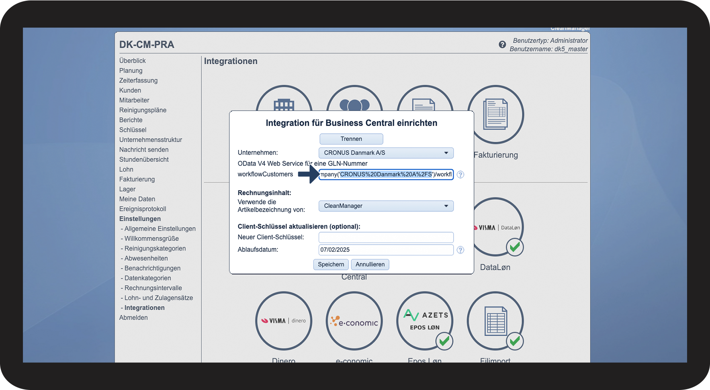Open the Azets Epos Løn integration

point(425,321)
